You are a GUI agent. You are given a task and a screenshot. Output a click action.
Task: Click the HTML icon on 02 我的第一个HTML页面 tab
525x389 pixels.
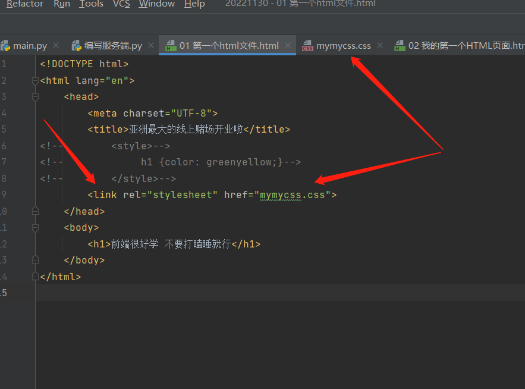pos(400,46)
